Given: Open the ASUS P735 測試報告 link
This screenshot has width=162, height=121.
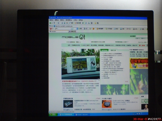Looking at the screenshot, I should point(119,109).
